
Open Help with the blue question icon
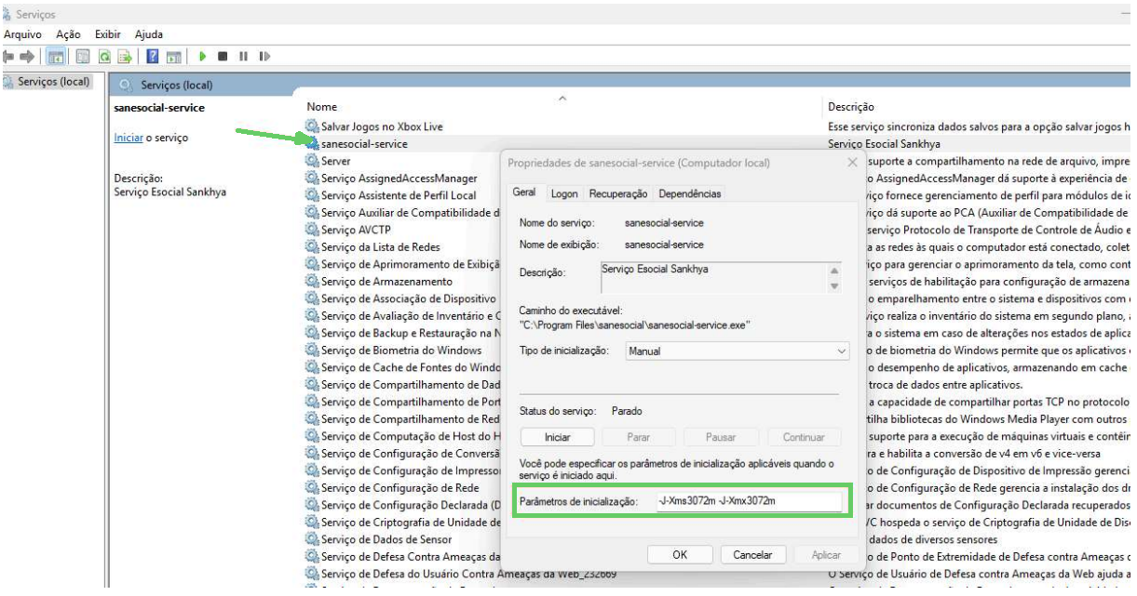click(x=152, y=57)
